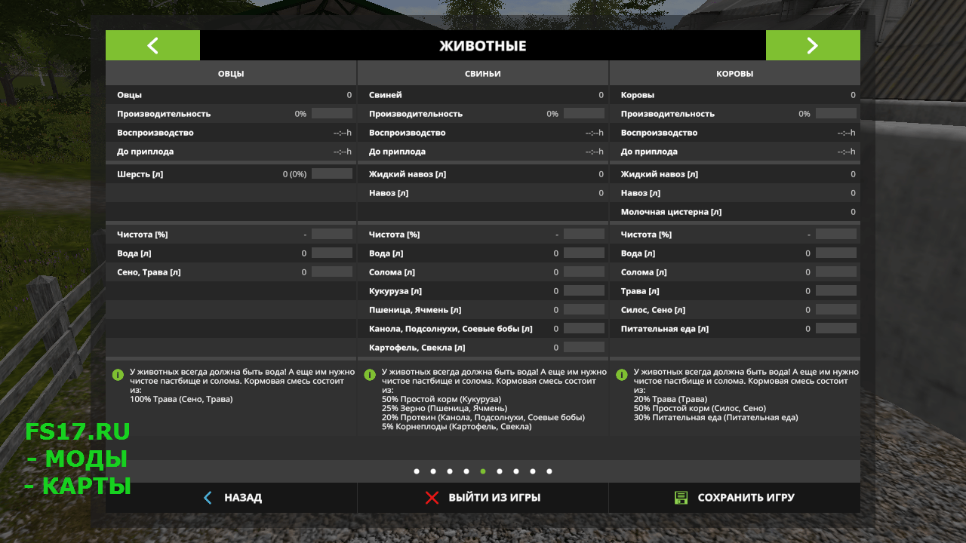
Task: Click pigs Навоз [л] label
Action: coord(389,193)
